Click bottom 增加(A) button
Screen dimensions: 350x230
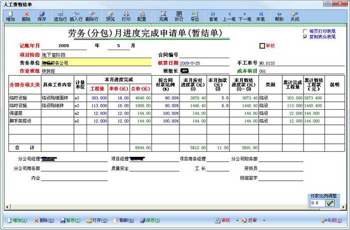point(17,220)
